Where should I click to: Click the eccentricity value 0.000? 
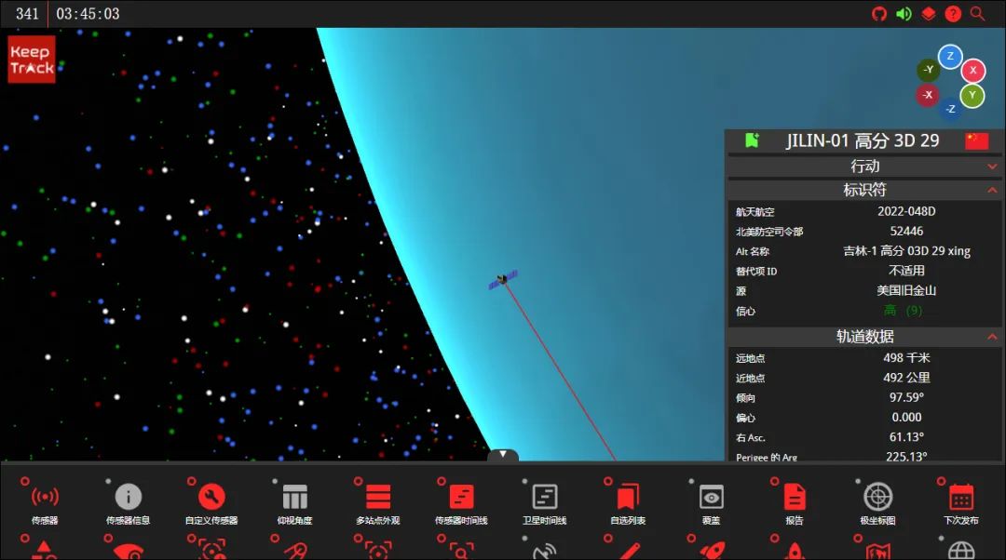click(x=906, y=417)
